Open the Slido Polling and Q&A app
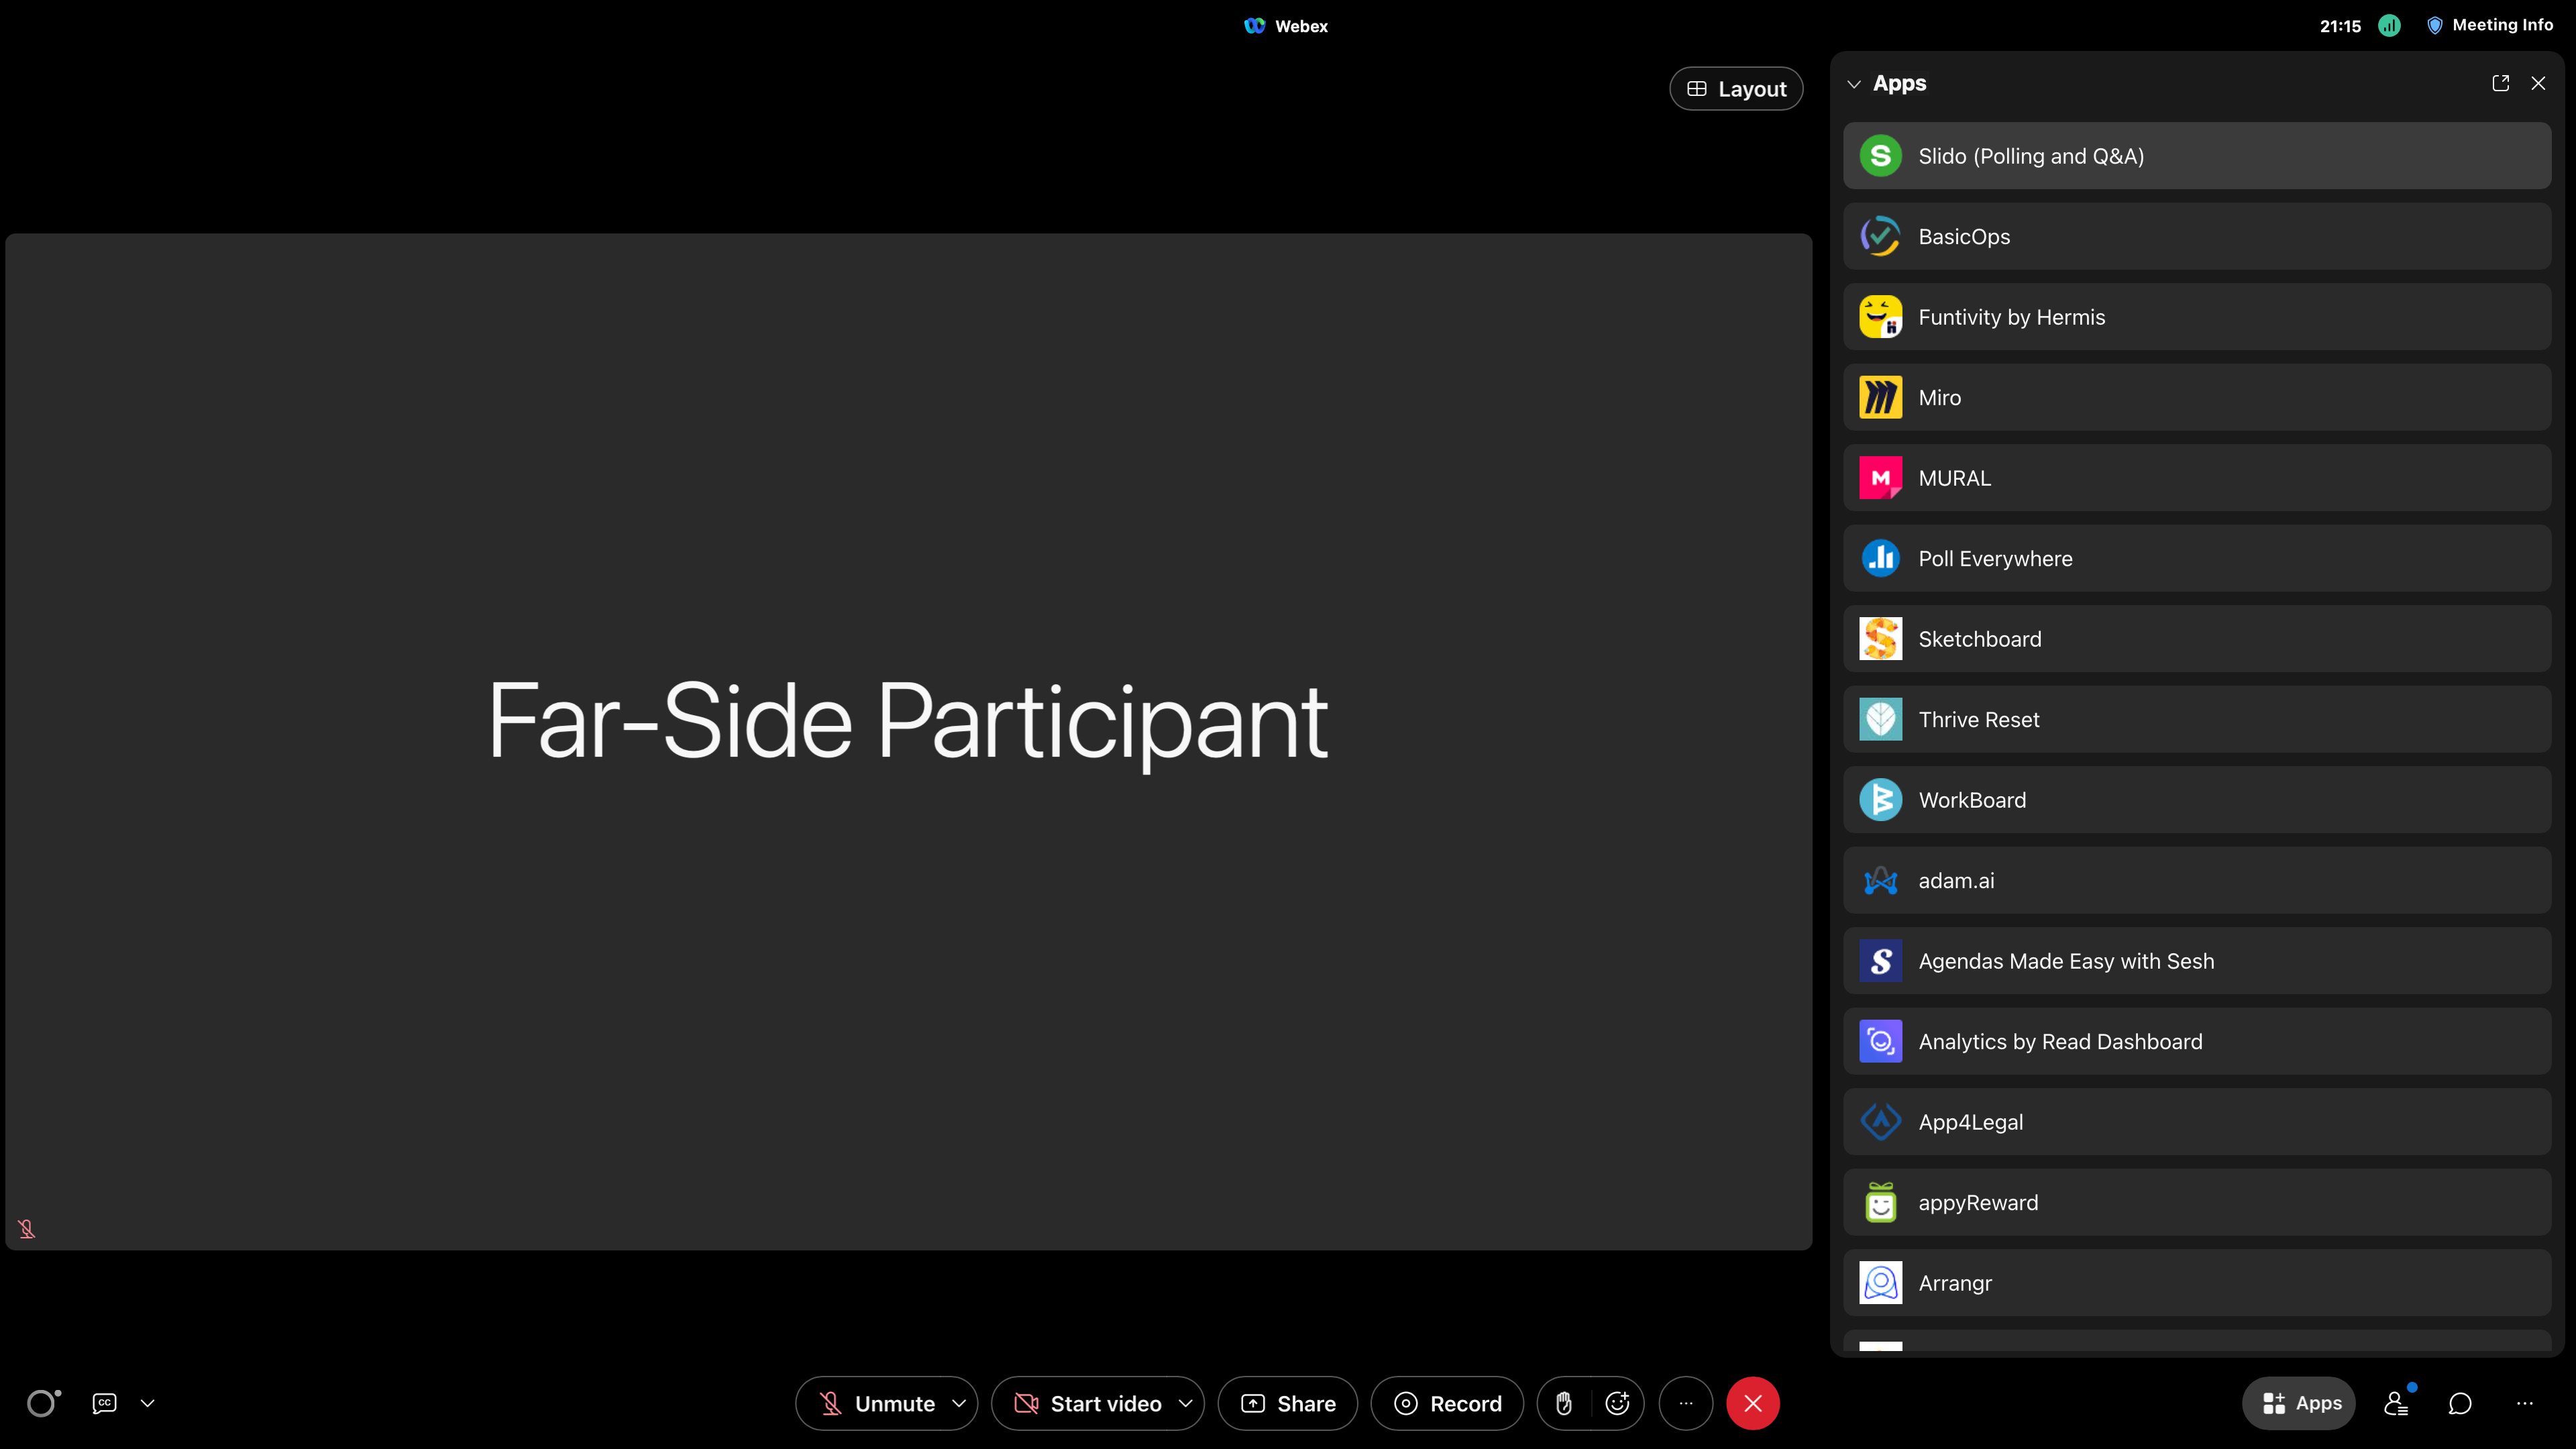The width and height of the screenshot is (2576, 1449). (2195, 156)
